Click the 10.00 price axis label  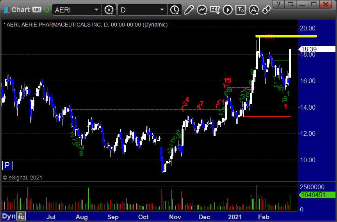[x=308, y=160]
